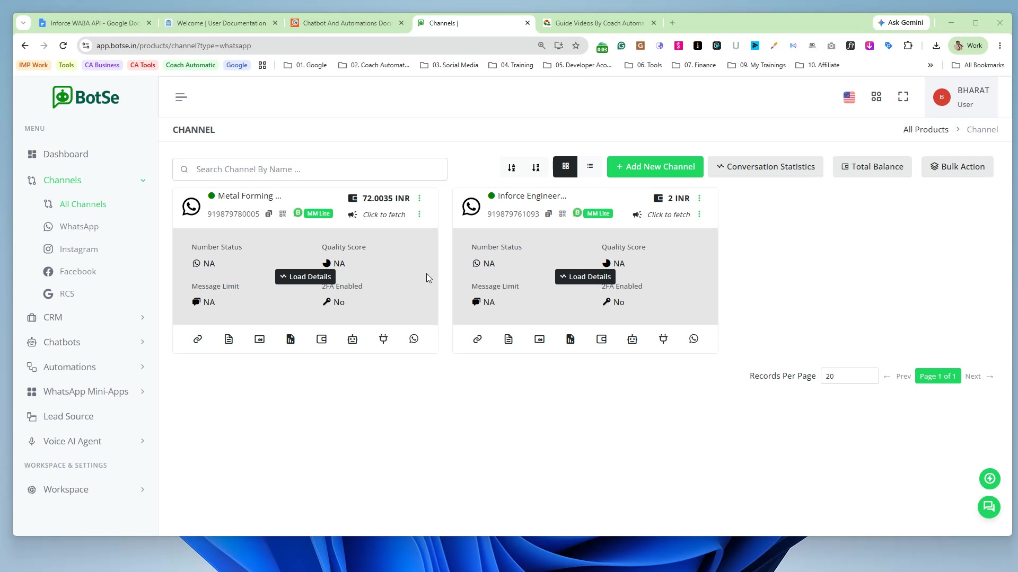Screen dimensions: 1018x572
Task: Open the green chat support bubble
Action: 989,507
